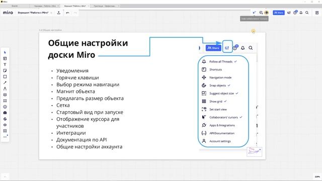Click 'Shortcuts' in slide menu
This screenshot has width=322, height=181.
pyautogui.click(x=216, y=69)
